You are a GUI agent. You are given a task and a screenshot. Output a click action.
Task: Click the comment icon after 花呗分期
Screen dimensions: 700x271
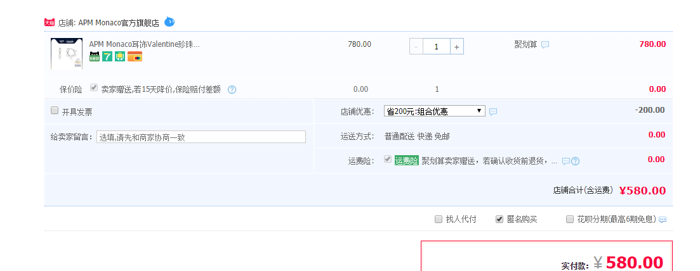point(663,220)
